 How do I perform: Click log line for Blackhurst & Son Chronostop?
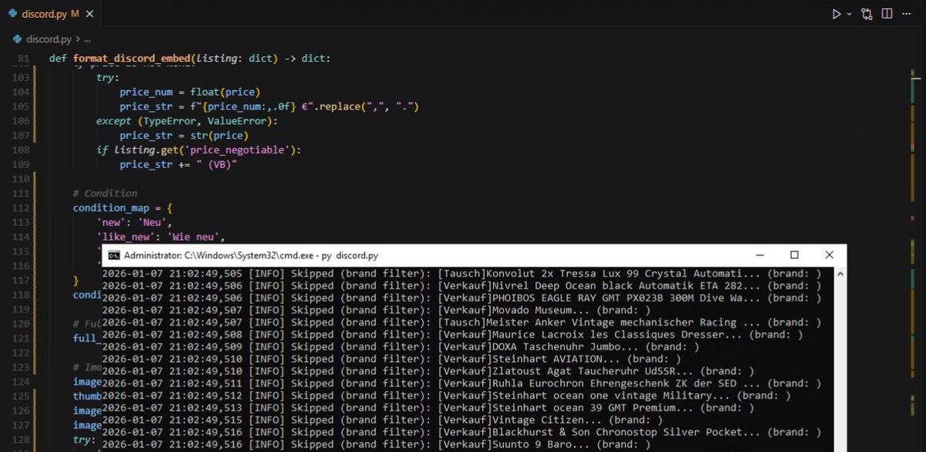pyautogui.click(x=461, y=432)
